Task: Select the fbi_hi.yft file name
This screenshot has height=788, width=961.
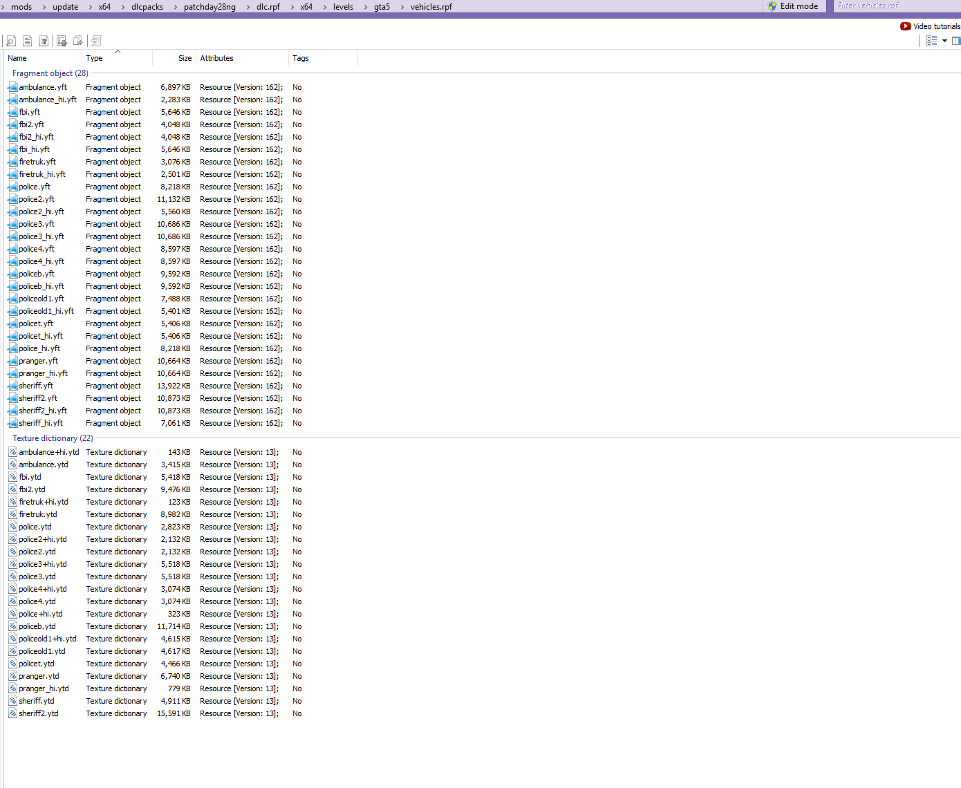Action: click(x=35, y=149)
